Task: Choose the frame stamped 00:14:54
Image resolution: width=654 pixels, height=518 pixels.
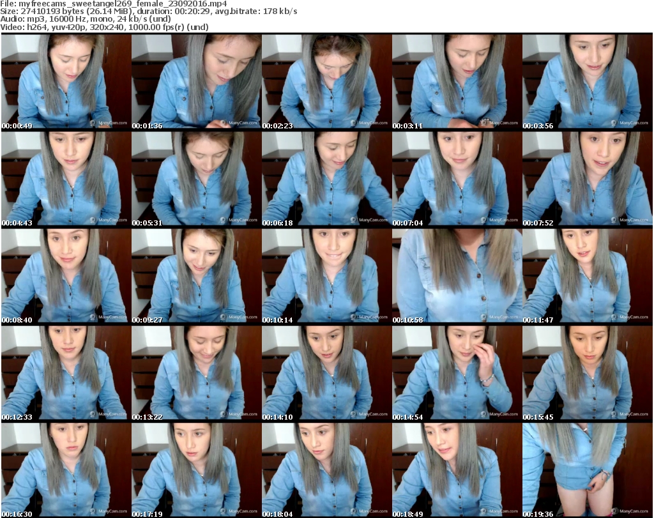Action: pos(457,373)
